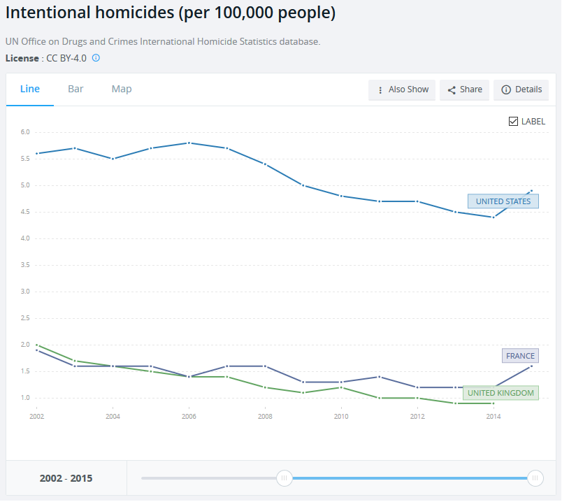
Task: Switch to the Map tab
Action: pos(122,89)
